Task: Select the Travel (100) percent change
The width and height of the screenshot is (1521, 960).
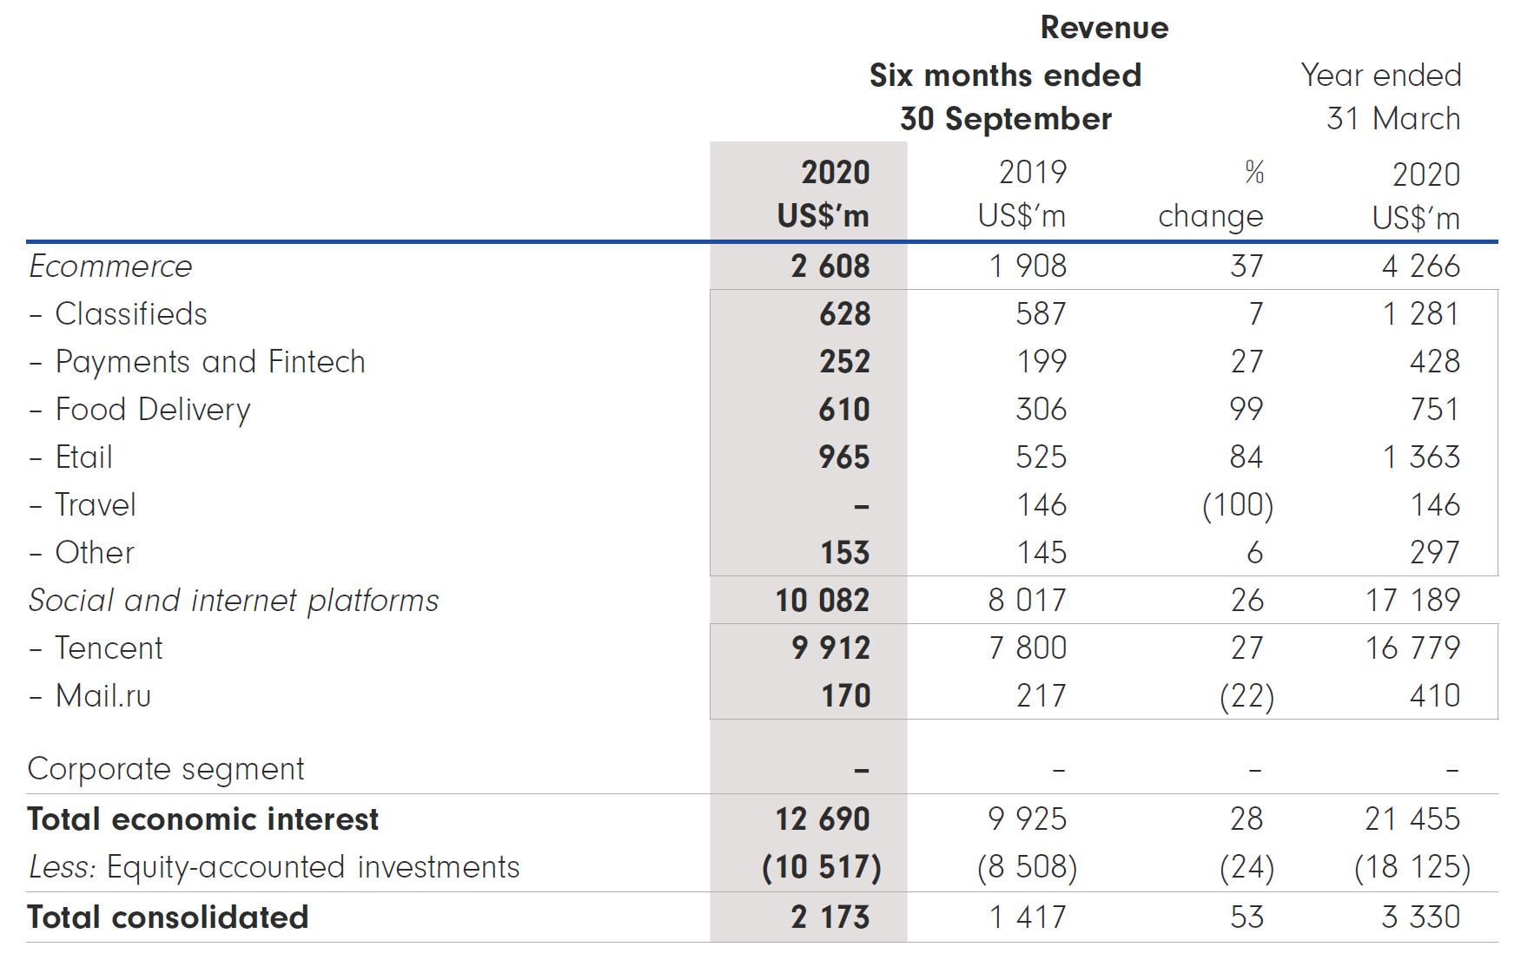Action: coord(1238,505)
